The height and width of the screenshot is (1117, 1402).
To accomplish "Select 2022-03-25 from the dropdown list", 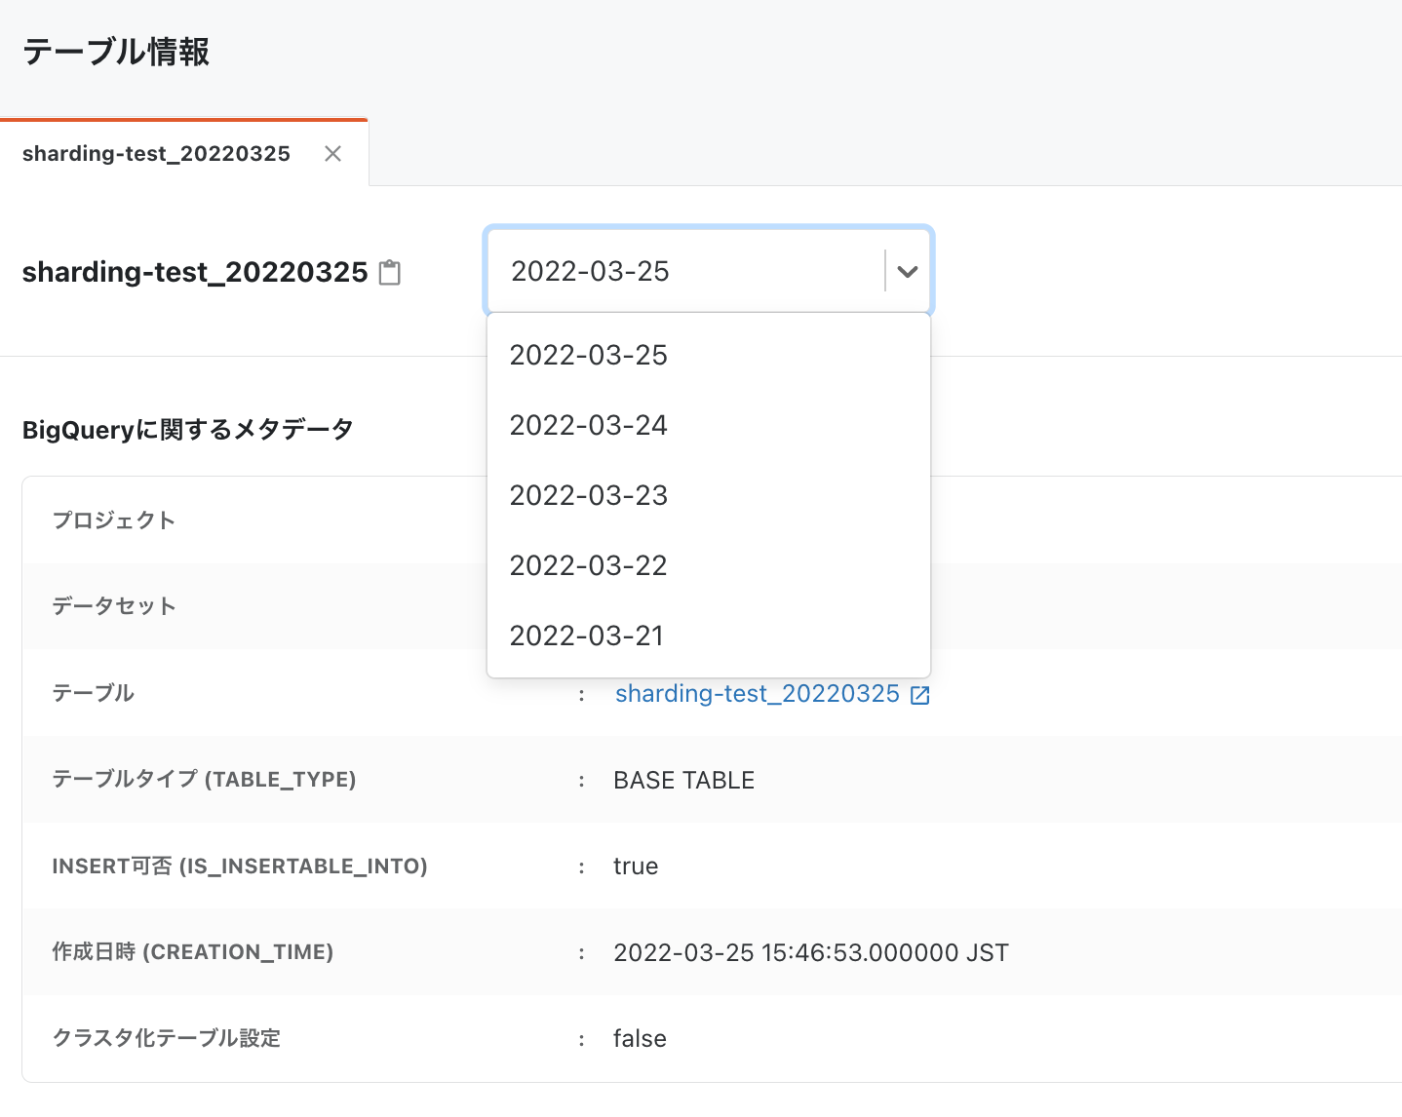I will pos(709,355).
